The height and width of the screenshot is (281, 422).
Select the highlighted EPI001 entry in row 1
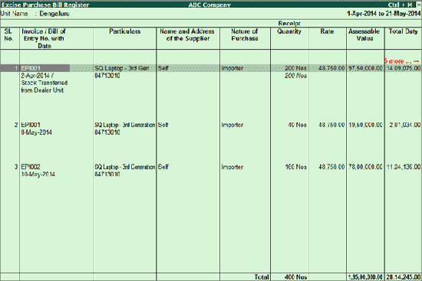tap(31, 68)
